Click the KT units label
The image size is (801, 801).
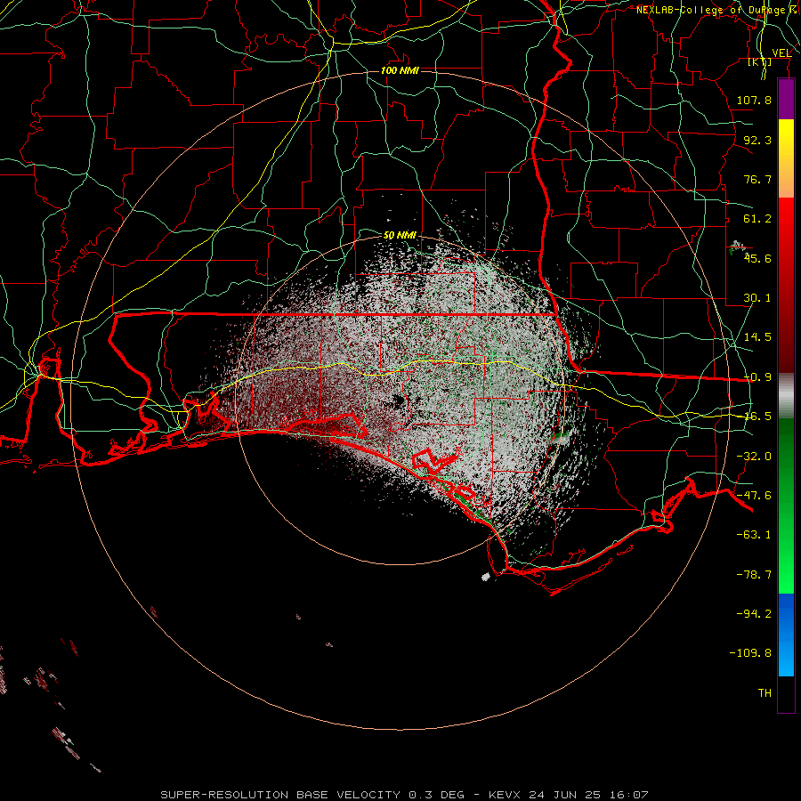(x=760, y=61)
